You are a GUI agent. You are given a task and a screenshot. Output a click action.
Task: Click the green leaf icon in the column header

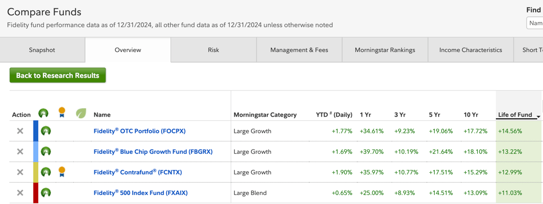pos(81,113)
